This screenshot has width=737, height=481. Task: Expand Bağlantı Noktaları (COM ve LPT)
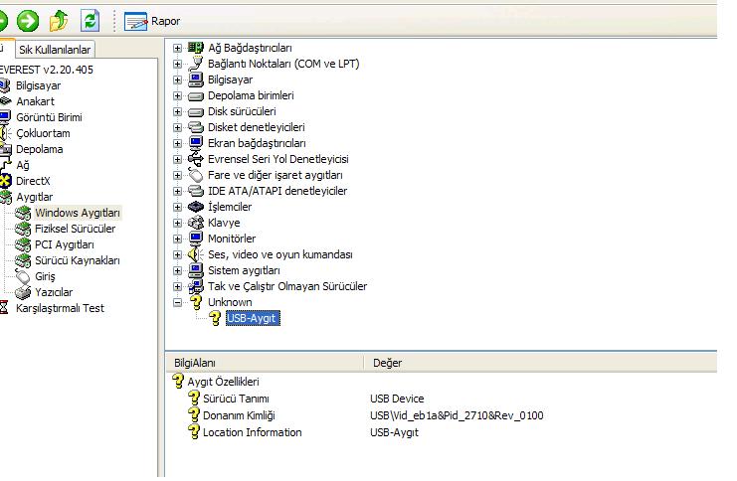coord(177,64)
